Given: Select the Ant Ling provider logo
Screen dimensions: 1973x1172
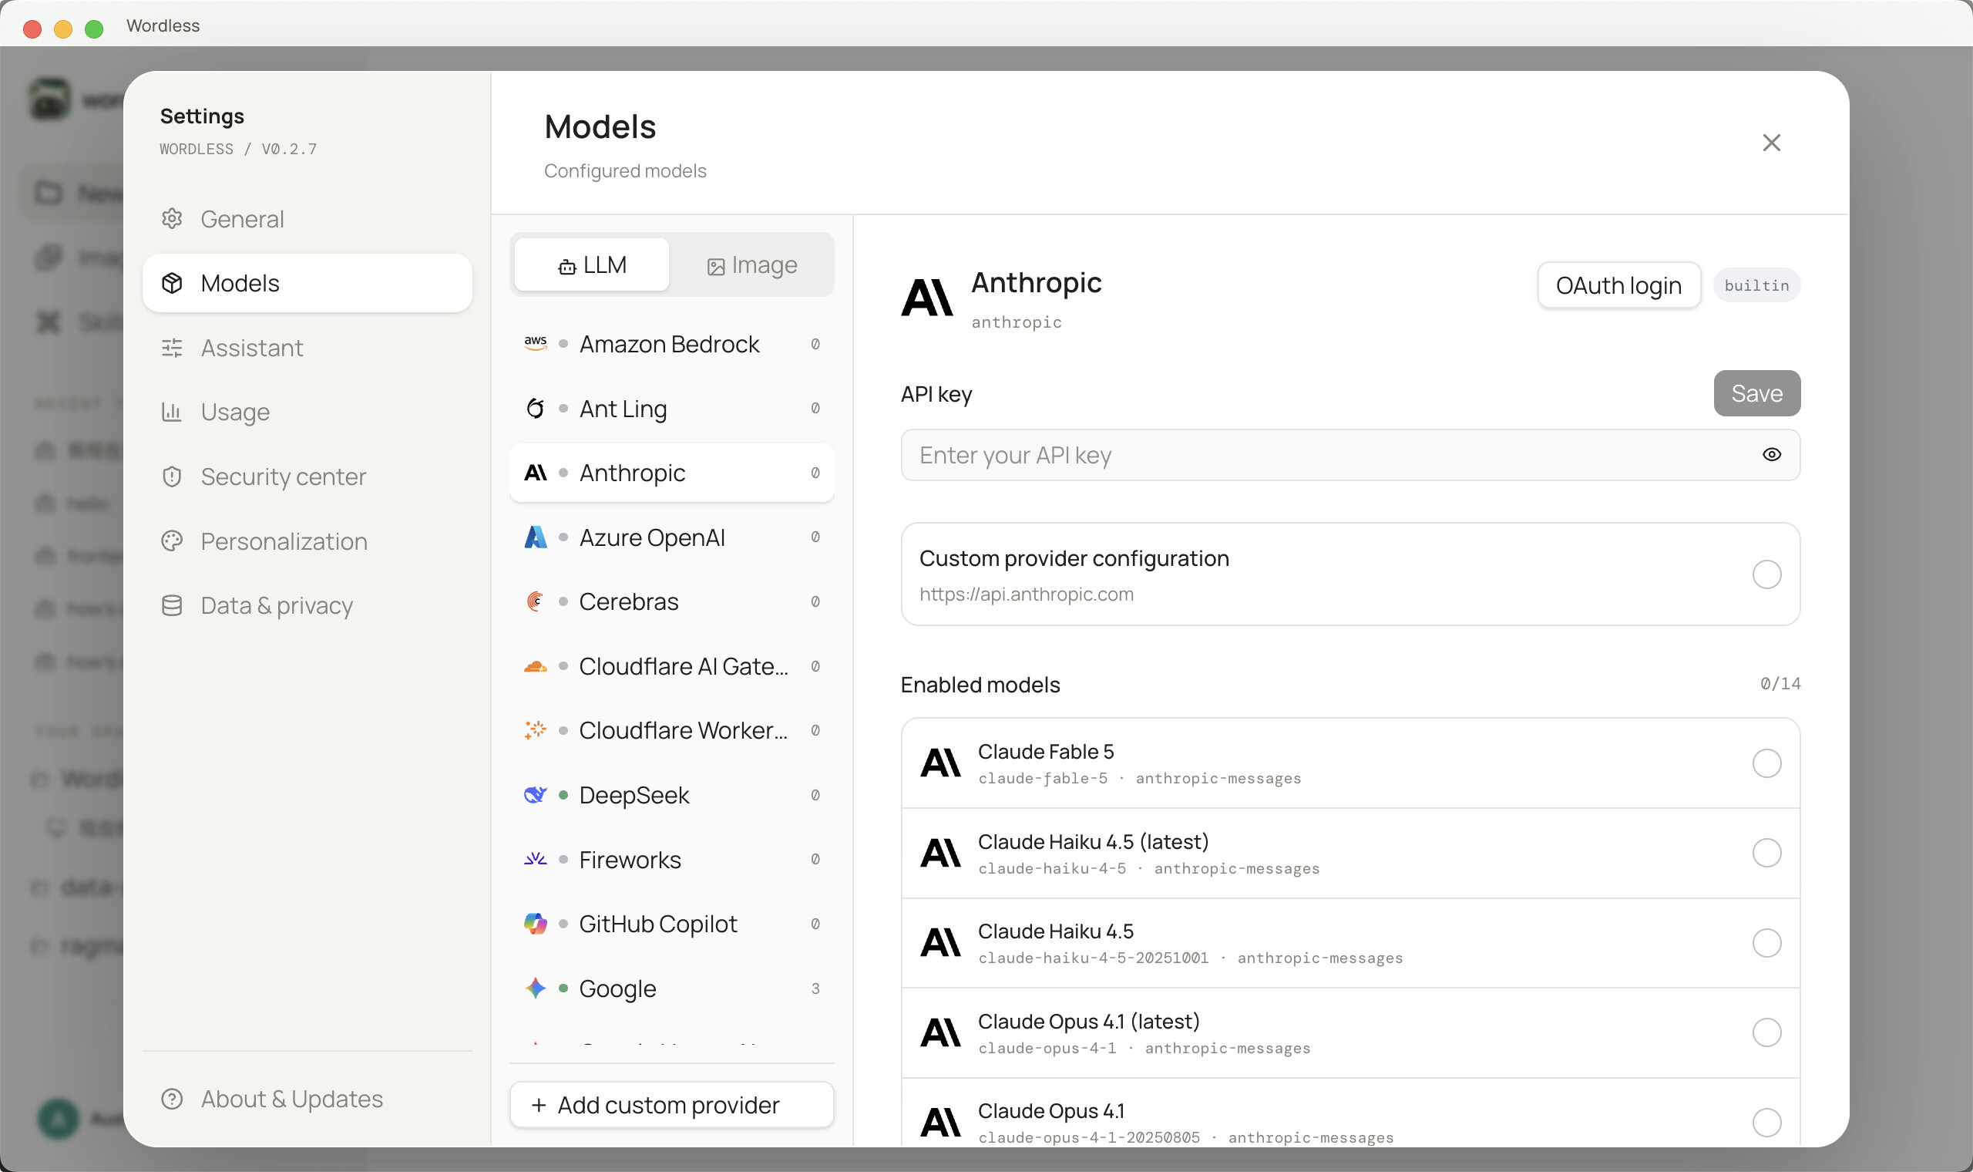Looking at the screenshot, I should coord(535,409).
